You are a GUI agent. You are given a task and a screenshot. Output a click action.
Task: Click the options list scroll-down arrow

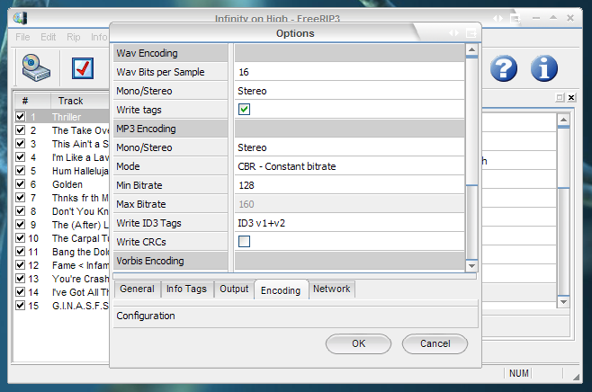tap(471, 265)
